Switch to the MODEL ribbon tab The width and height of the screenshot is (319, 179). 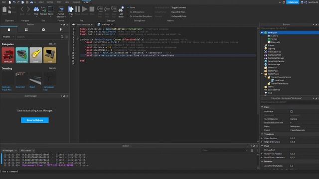tap(50, 2)
